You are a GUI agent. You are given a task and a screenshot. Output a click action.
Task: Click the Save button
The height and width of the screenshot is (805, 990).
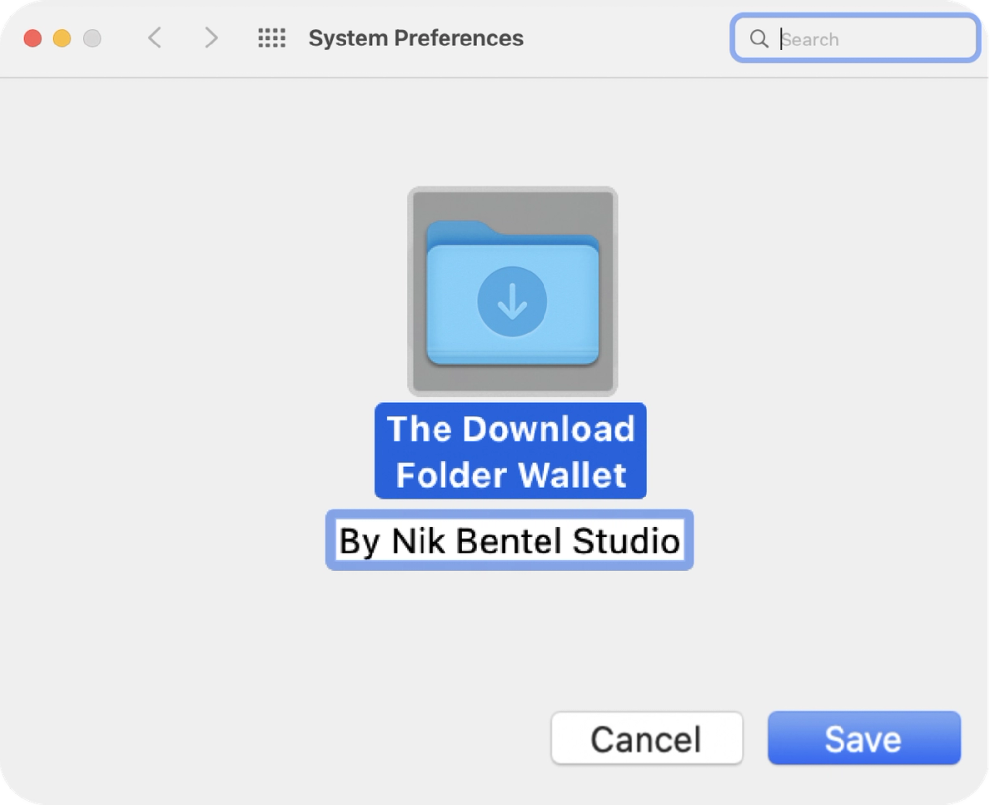pos(864,738)
